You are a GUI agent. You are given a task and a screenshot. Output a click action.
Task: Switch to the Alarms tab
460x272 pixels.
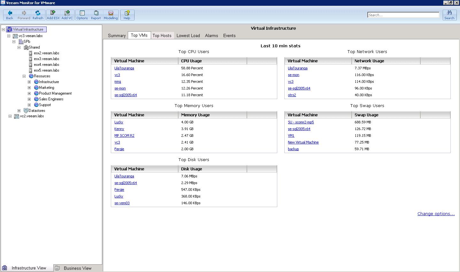pos(211,35)
